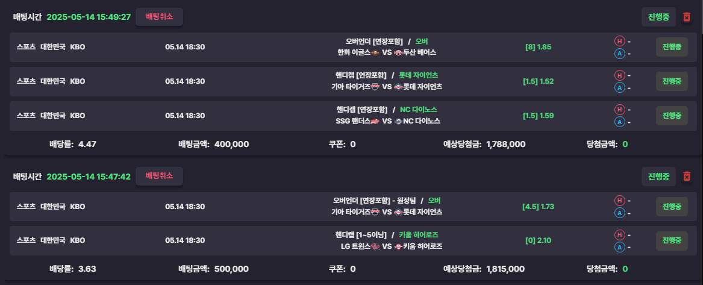Screen dimensions: 703x285
Task: Click the 롯데 자이언츠 handicap pick label
Action: tap(418, 75)
